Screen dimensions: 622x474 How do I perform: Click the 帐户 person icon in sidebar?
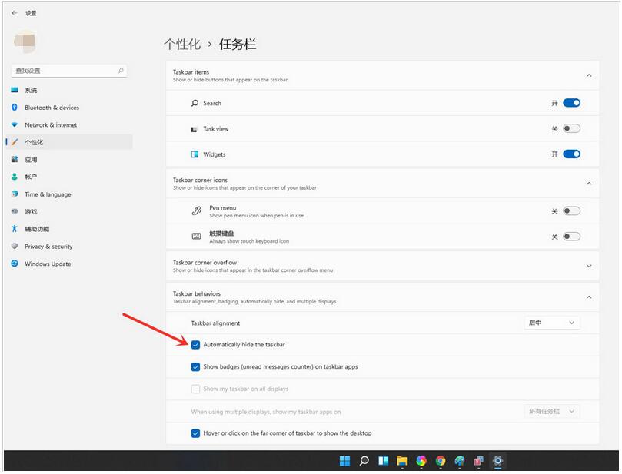coord(15,177)
